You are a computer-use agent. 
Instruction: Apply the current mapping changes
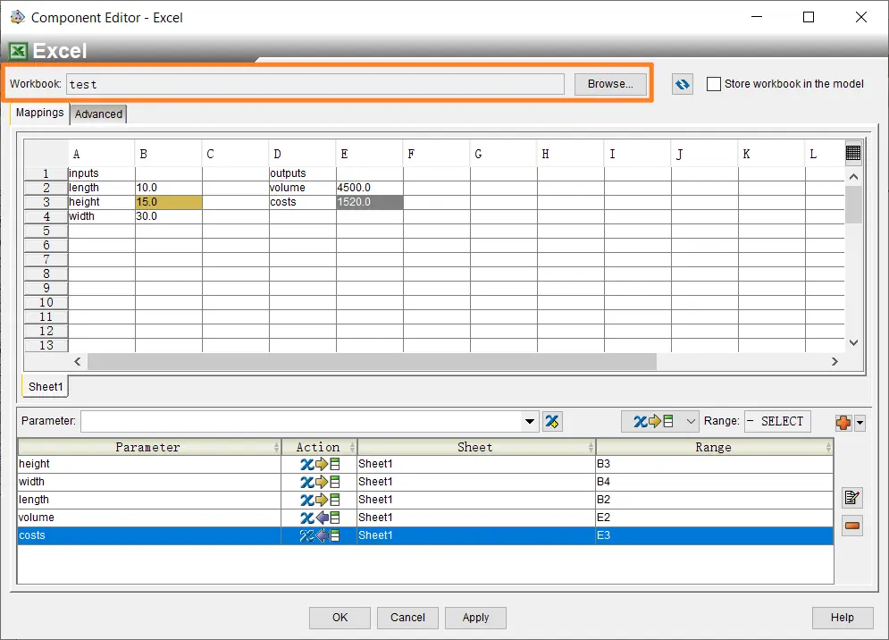(x=475, y=617)
